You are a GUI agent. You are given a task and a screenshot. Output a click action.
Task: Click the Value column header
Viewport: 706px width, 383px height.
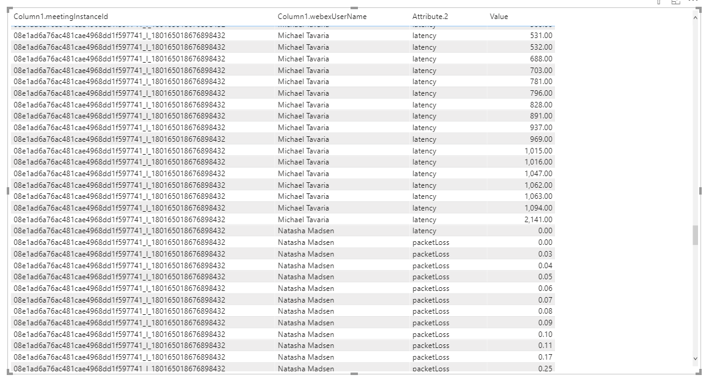click(499, 17)
